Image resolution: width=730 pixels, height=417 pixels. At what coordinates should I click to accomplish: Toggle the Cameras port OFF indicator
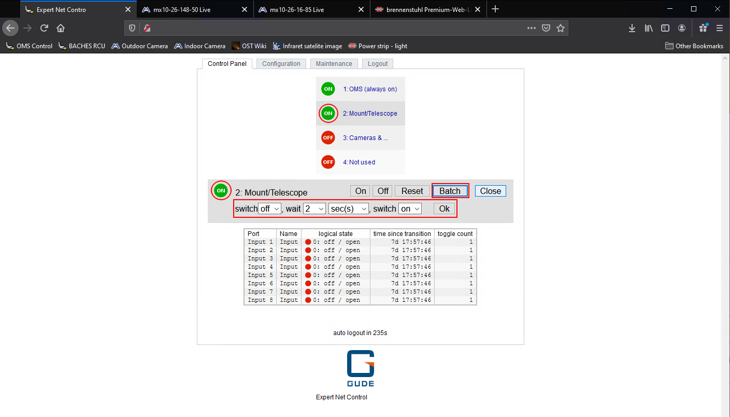pos(328,138)
